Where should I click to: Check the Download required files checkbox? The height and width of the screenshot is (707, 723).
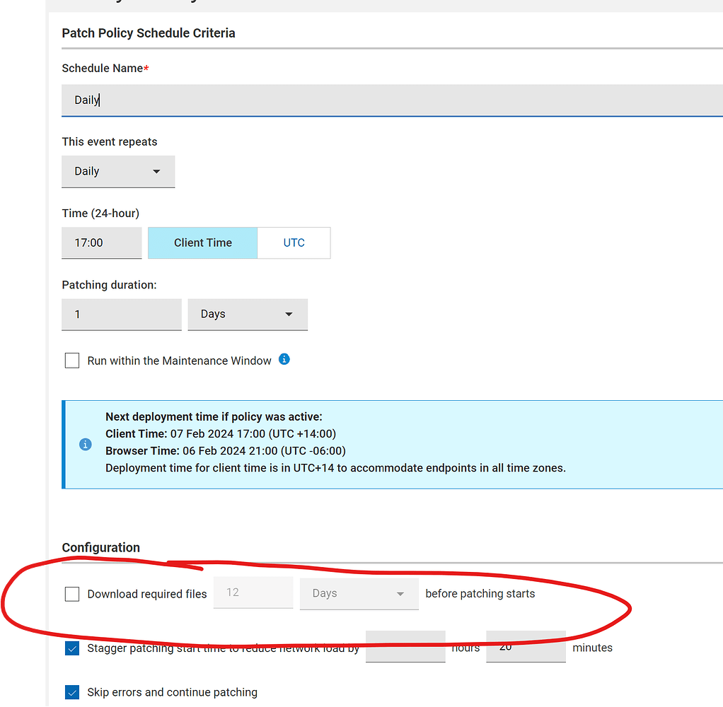(72, 594)
